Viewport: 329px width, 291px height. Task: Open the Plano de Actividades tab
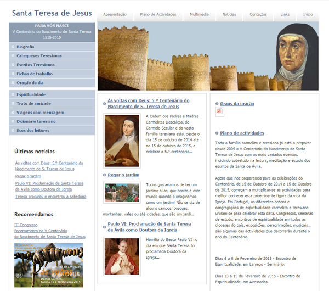(x=158, y=14)
